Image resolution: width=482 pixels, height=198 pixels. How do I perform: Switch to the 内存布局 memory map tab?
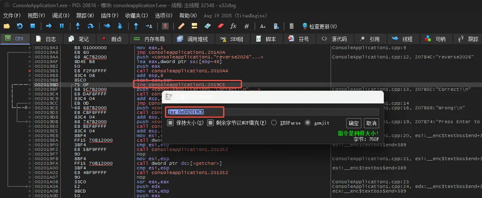tap(149, 39)
